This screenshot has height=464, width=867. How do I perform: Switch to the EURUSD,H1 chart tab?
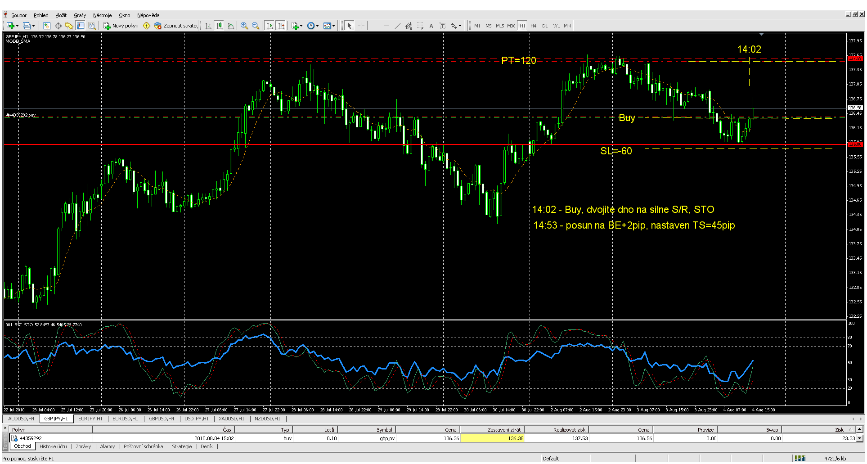(125, 419)
